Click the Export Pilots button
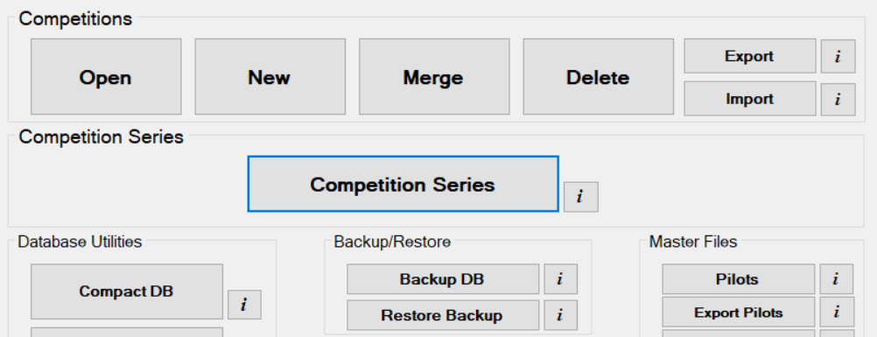Image resolution: width=877 pixels, height=337 pixels. point(739,312)
